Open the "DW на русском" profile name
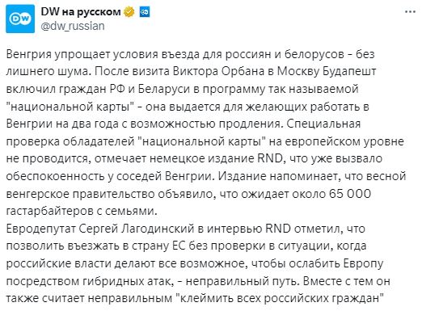The width and height of the screenshot is (422, 311). click(x=81, y=12)
